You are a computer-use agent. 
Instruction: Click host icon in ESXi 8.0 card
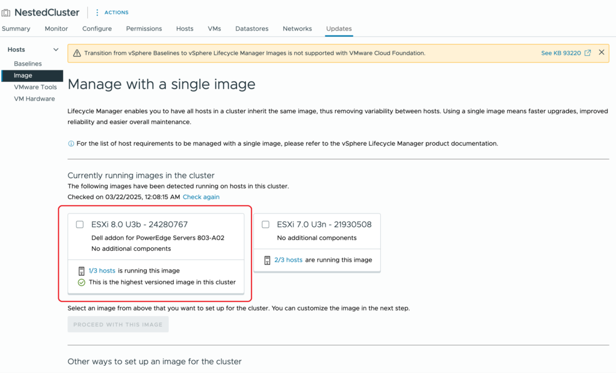pos(82,271)
